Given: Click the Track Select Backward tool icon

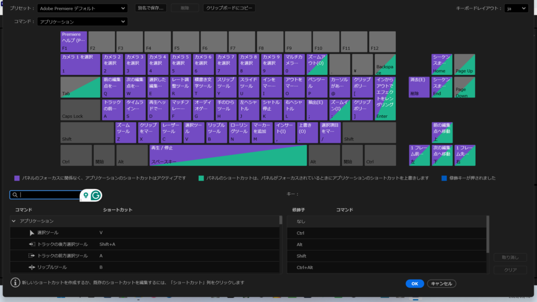Looking at the screenshot, I should click(32, 244).
